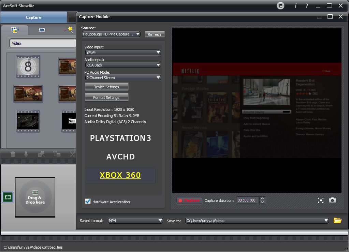Click the trash delete icon
This screenshot has height=252, width=349.
pos(13,154)
